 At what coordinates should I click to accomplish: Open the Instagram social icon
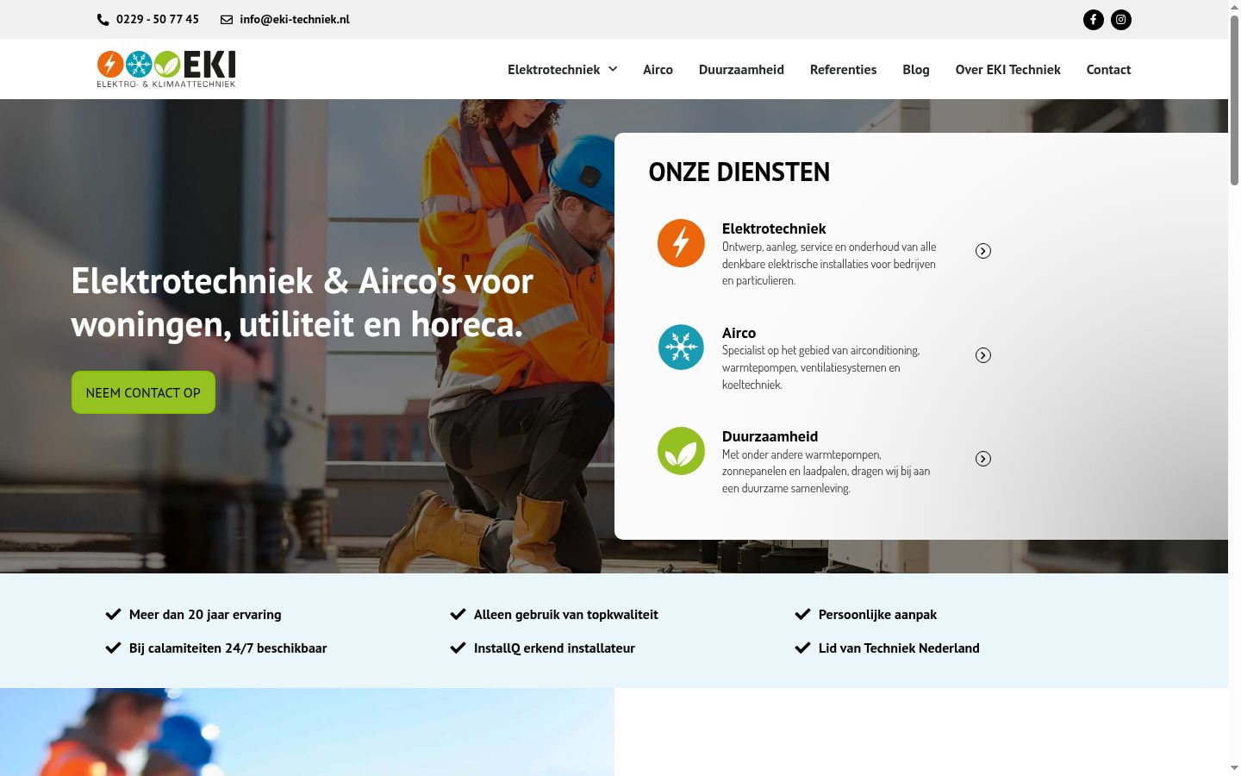1121,20
